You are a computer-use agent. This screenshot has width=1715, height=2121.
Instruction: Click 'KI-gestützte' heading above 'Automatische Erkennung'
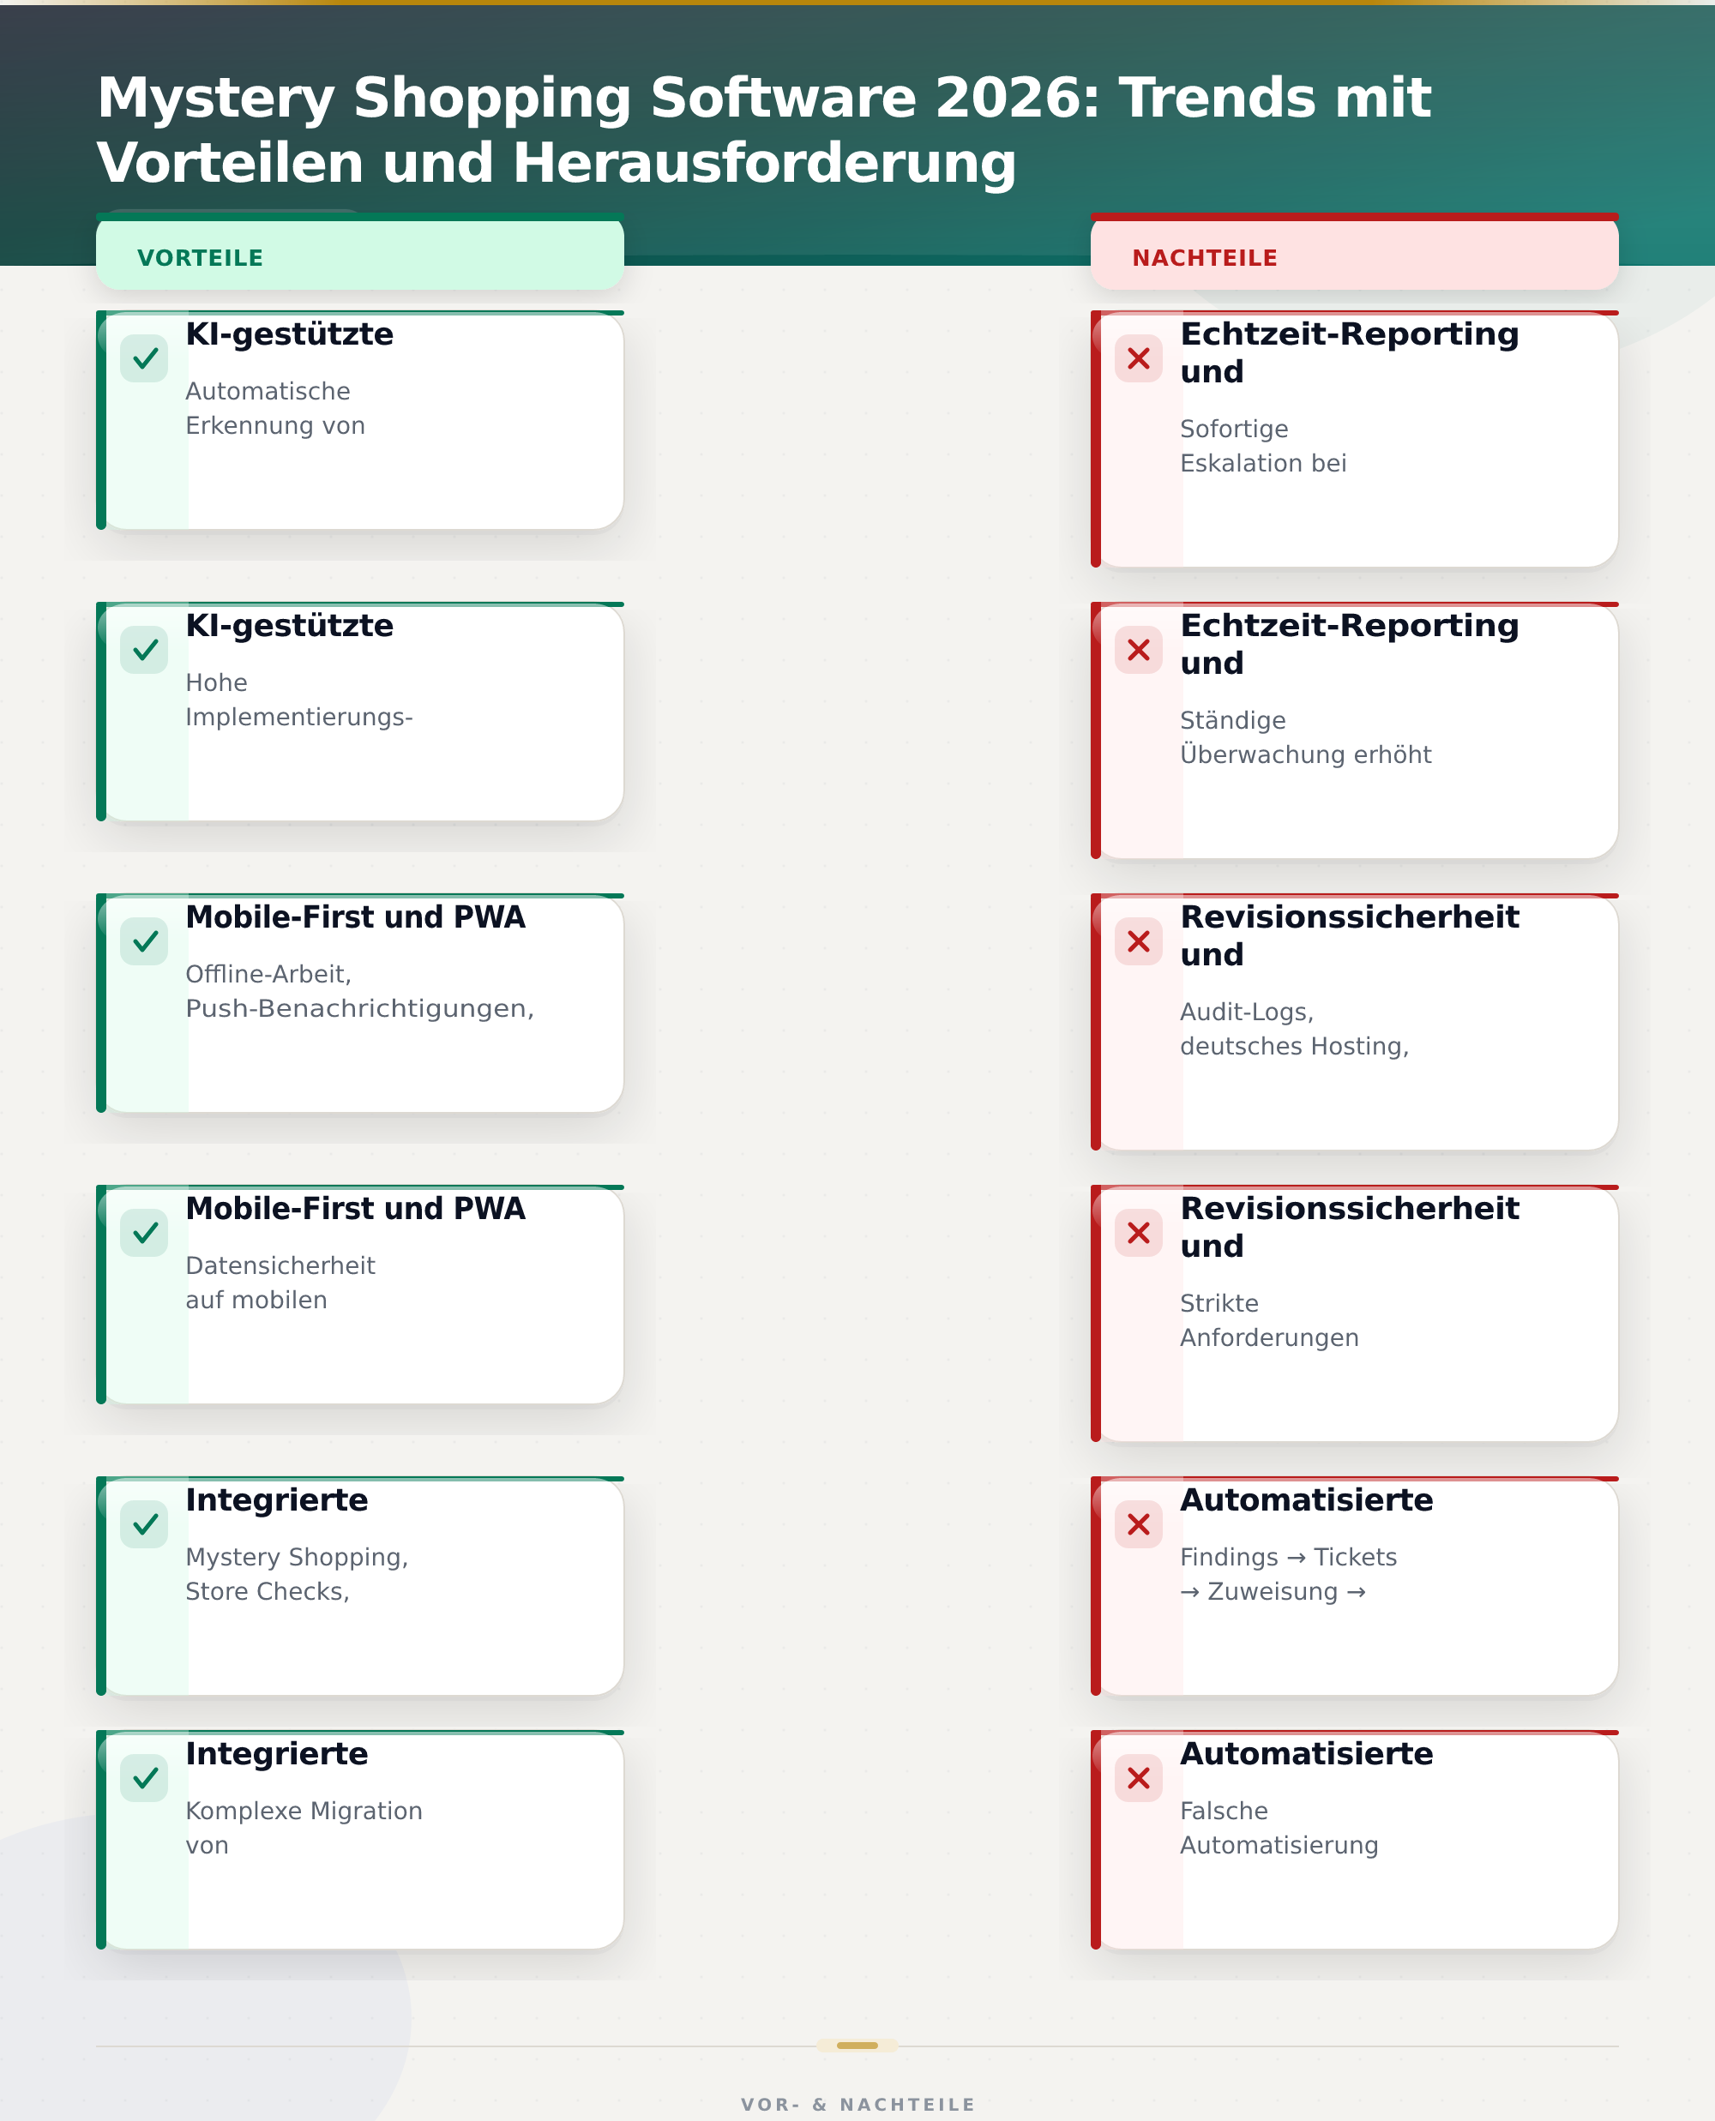pos(290,333)
